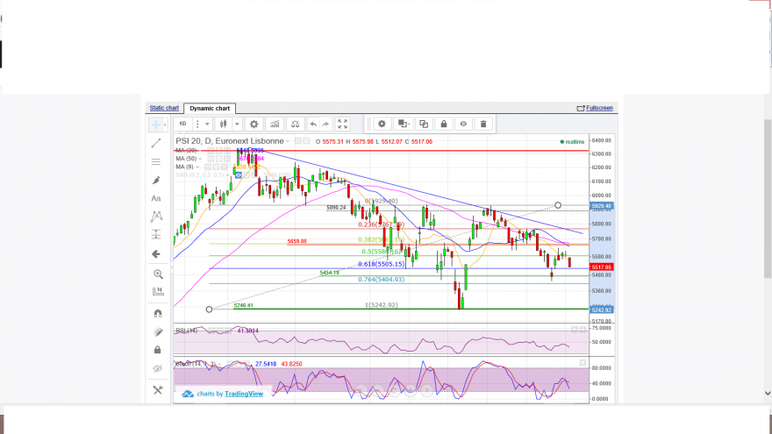Clone the selected drawing
The image size is (772, 434).
[x=424, y=124]
